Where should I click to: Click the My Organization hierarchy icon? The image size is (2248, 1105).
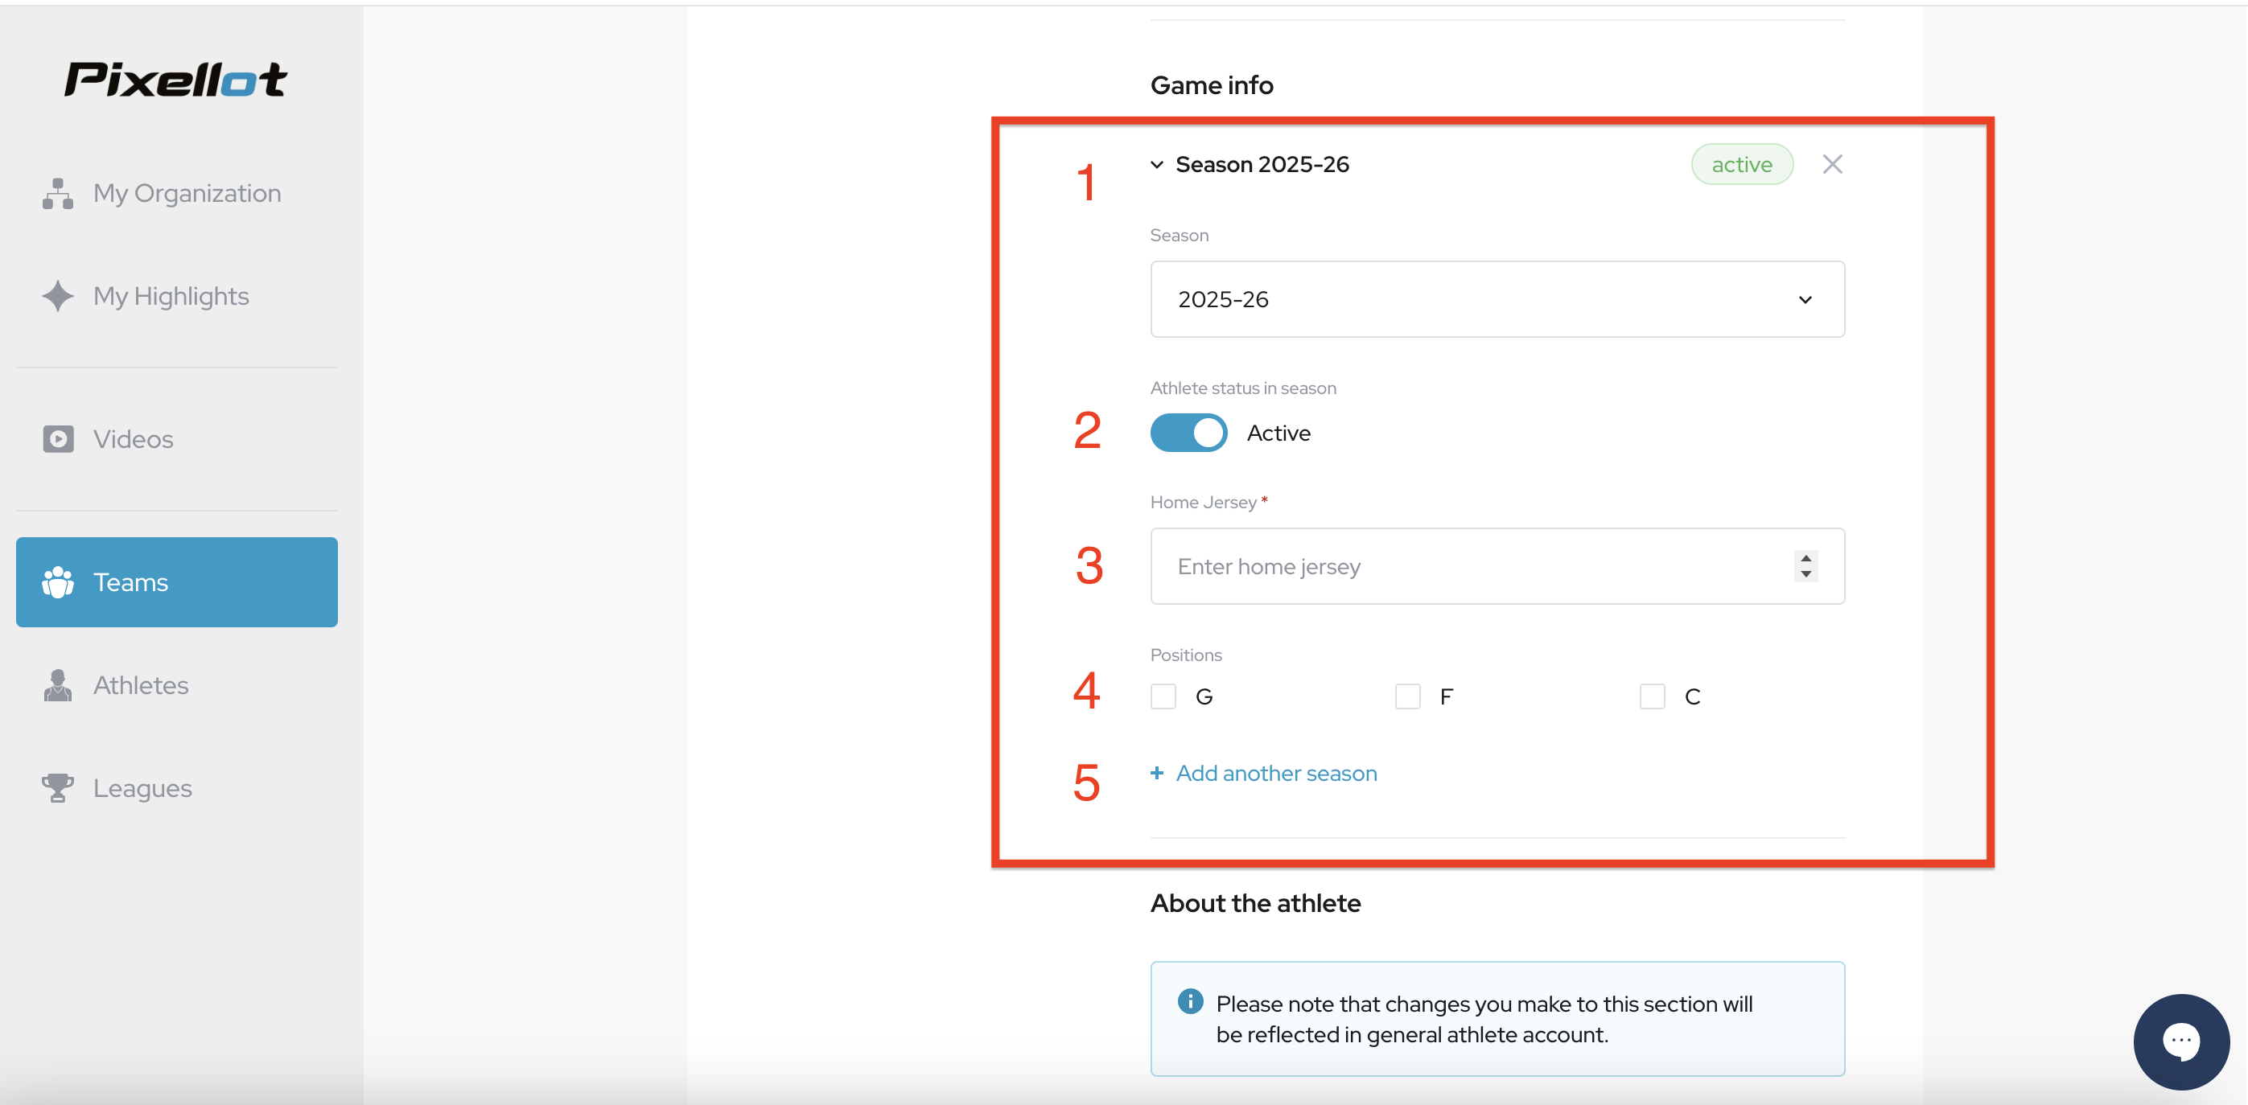[58, 194]
